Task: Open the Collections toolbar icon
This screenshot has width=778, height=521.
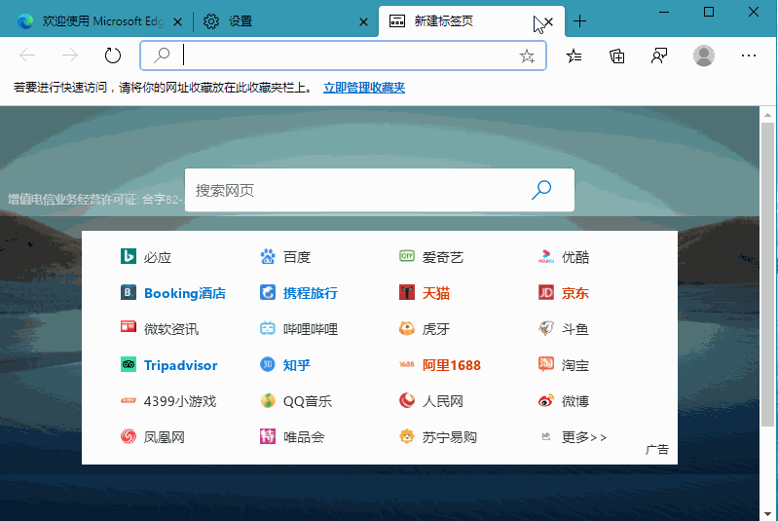Action: pyautogui.click(x=616, y=56)
